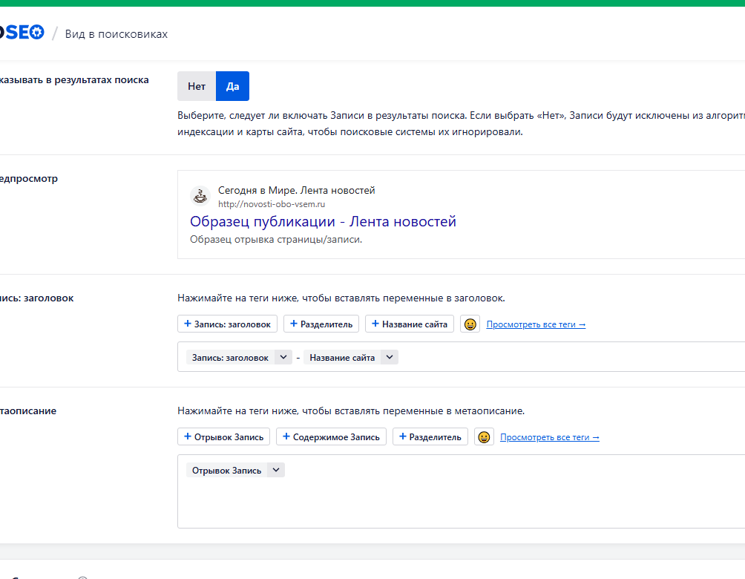Select "Нет" for showing in search results

pos(197,86)
